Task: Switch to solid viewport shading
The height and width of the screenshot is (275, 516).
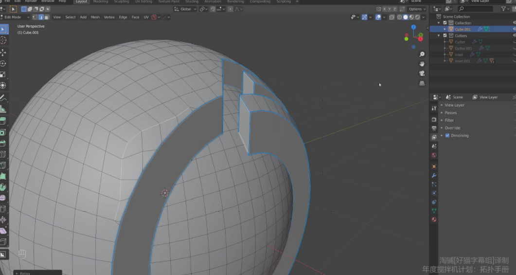Action: click(406, 17)
